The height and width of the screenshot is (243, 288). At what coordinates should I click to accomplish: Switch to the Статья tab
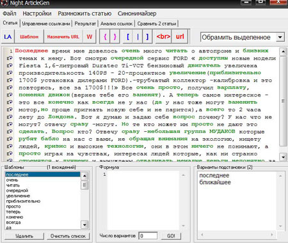[x=10, y=23]
